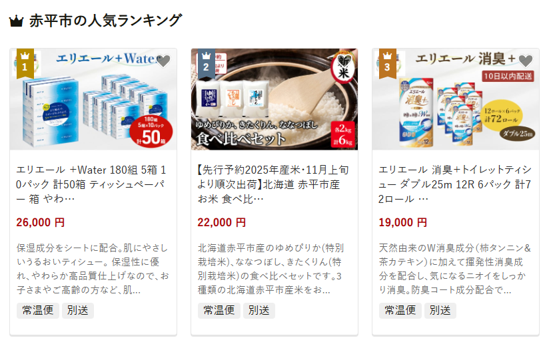Image resolution: width=549 pixels, height=346 pixels.
Task: Click the 常温便 tag on rice product
Action: (x=219, y=310)
